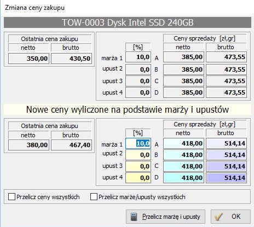Click old upust 4 percentage value

point(138,92)
